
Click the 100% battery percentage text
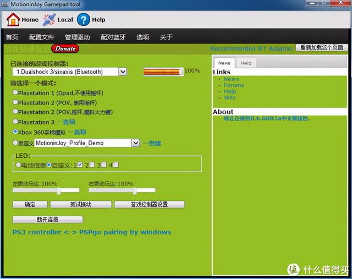[x=192, y=71]
